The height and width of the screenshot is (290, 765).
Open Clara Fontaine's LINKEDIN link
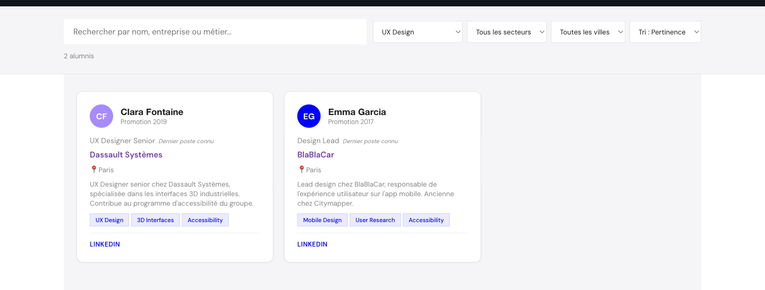(105, 244)
